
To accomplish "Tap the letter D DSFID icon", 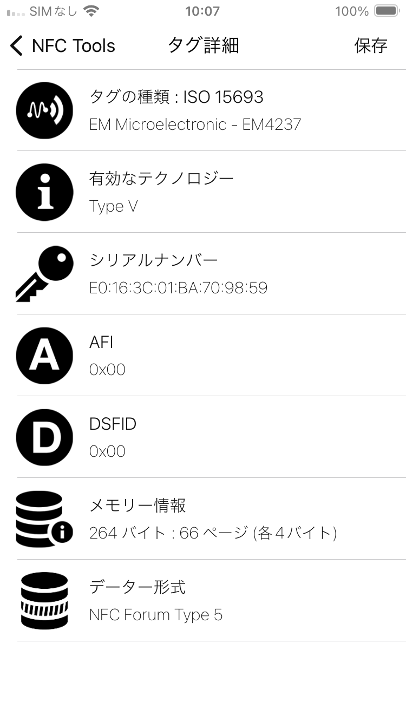I will pos(44,437).
